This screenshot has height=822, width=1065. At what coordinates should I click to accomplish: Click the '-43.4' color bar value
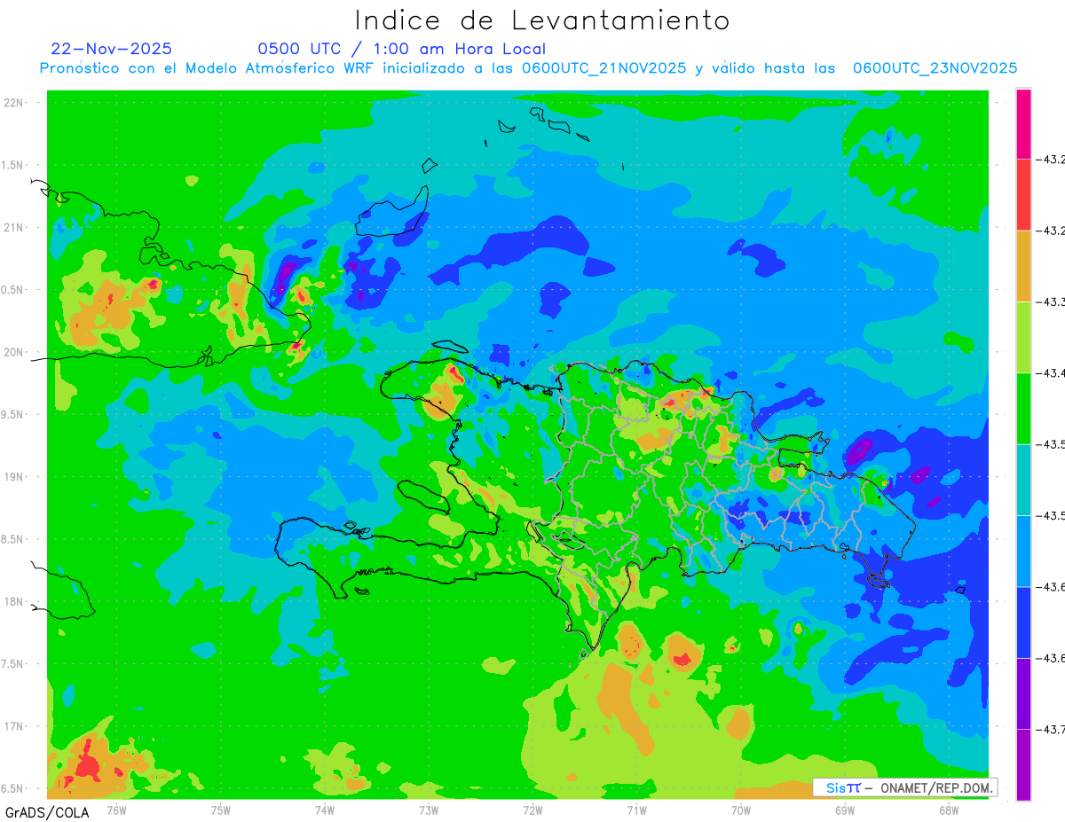[1050, 372]
